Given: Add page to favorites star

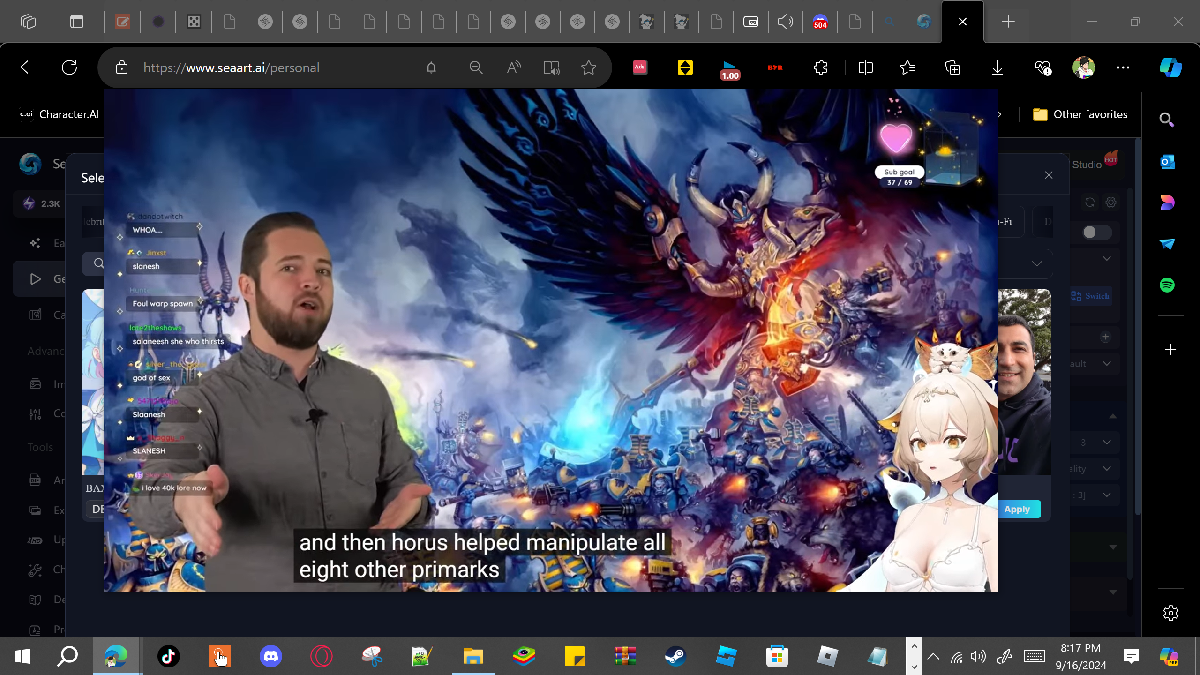Looking at the screenshot, I should [x=588, y=67].
